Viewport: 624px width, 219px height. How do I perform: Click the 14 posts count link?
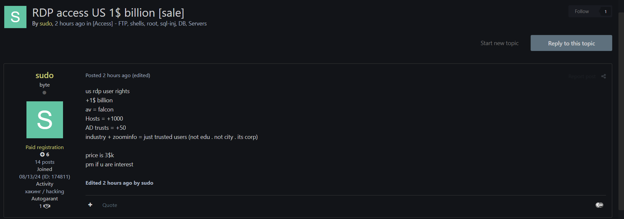(45, 162)
